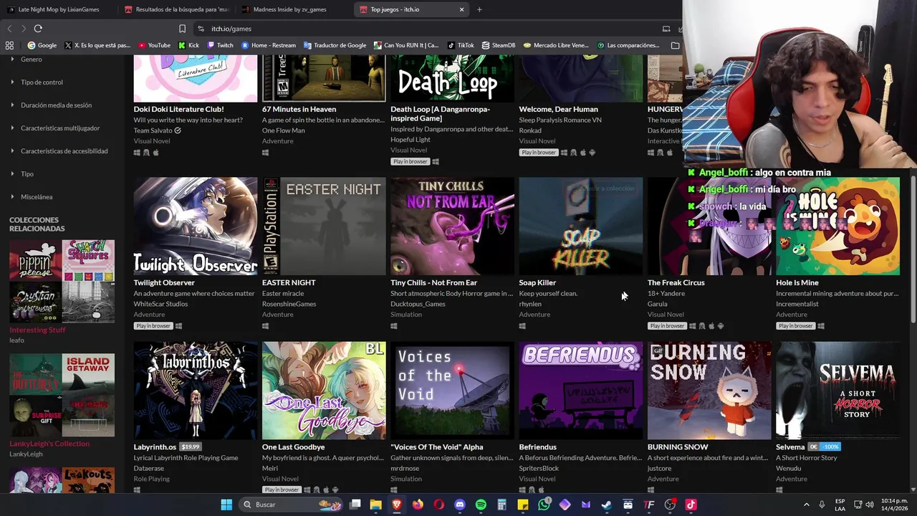Launch Firefox from the taskbar
This screenshot has height=516, width=917.
pyautogui.click(x=418, y=505)
